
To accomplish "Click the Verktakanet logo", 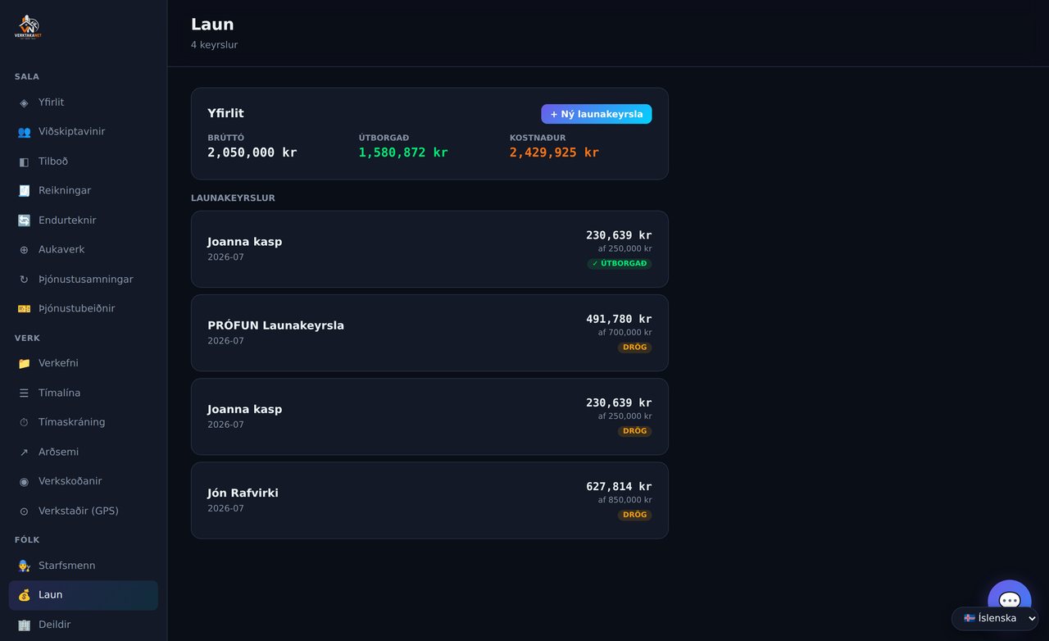I will click(x=28, y=27).
